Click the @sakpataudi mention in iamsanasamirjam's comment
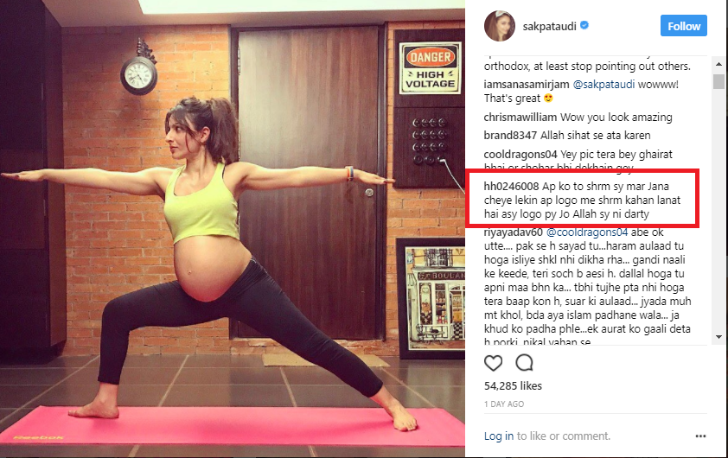 coord(603,85)
